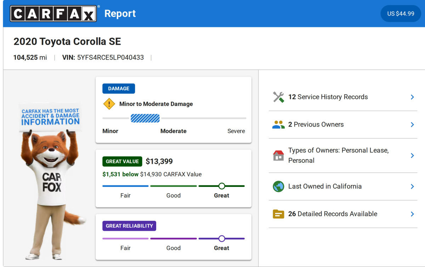This screenshot has height=267, width=425.
Task: Click the previous owners people icon
Action: [278, 125]
